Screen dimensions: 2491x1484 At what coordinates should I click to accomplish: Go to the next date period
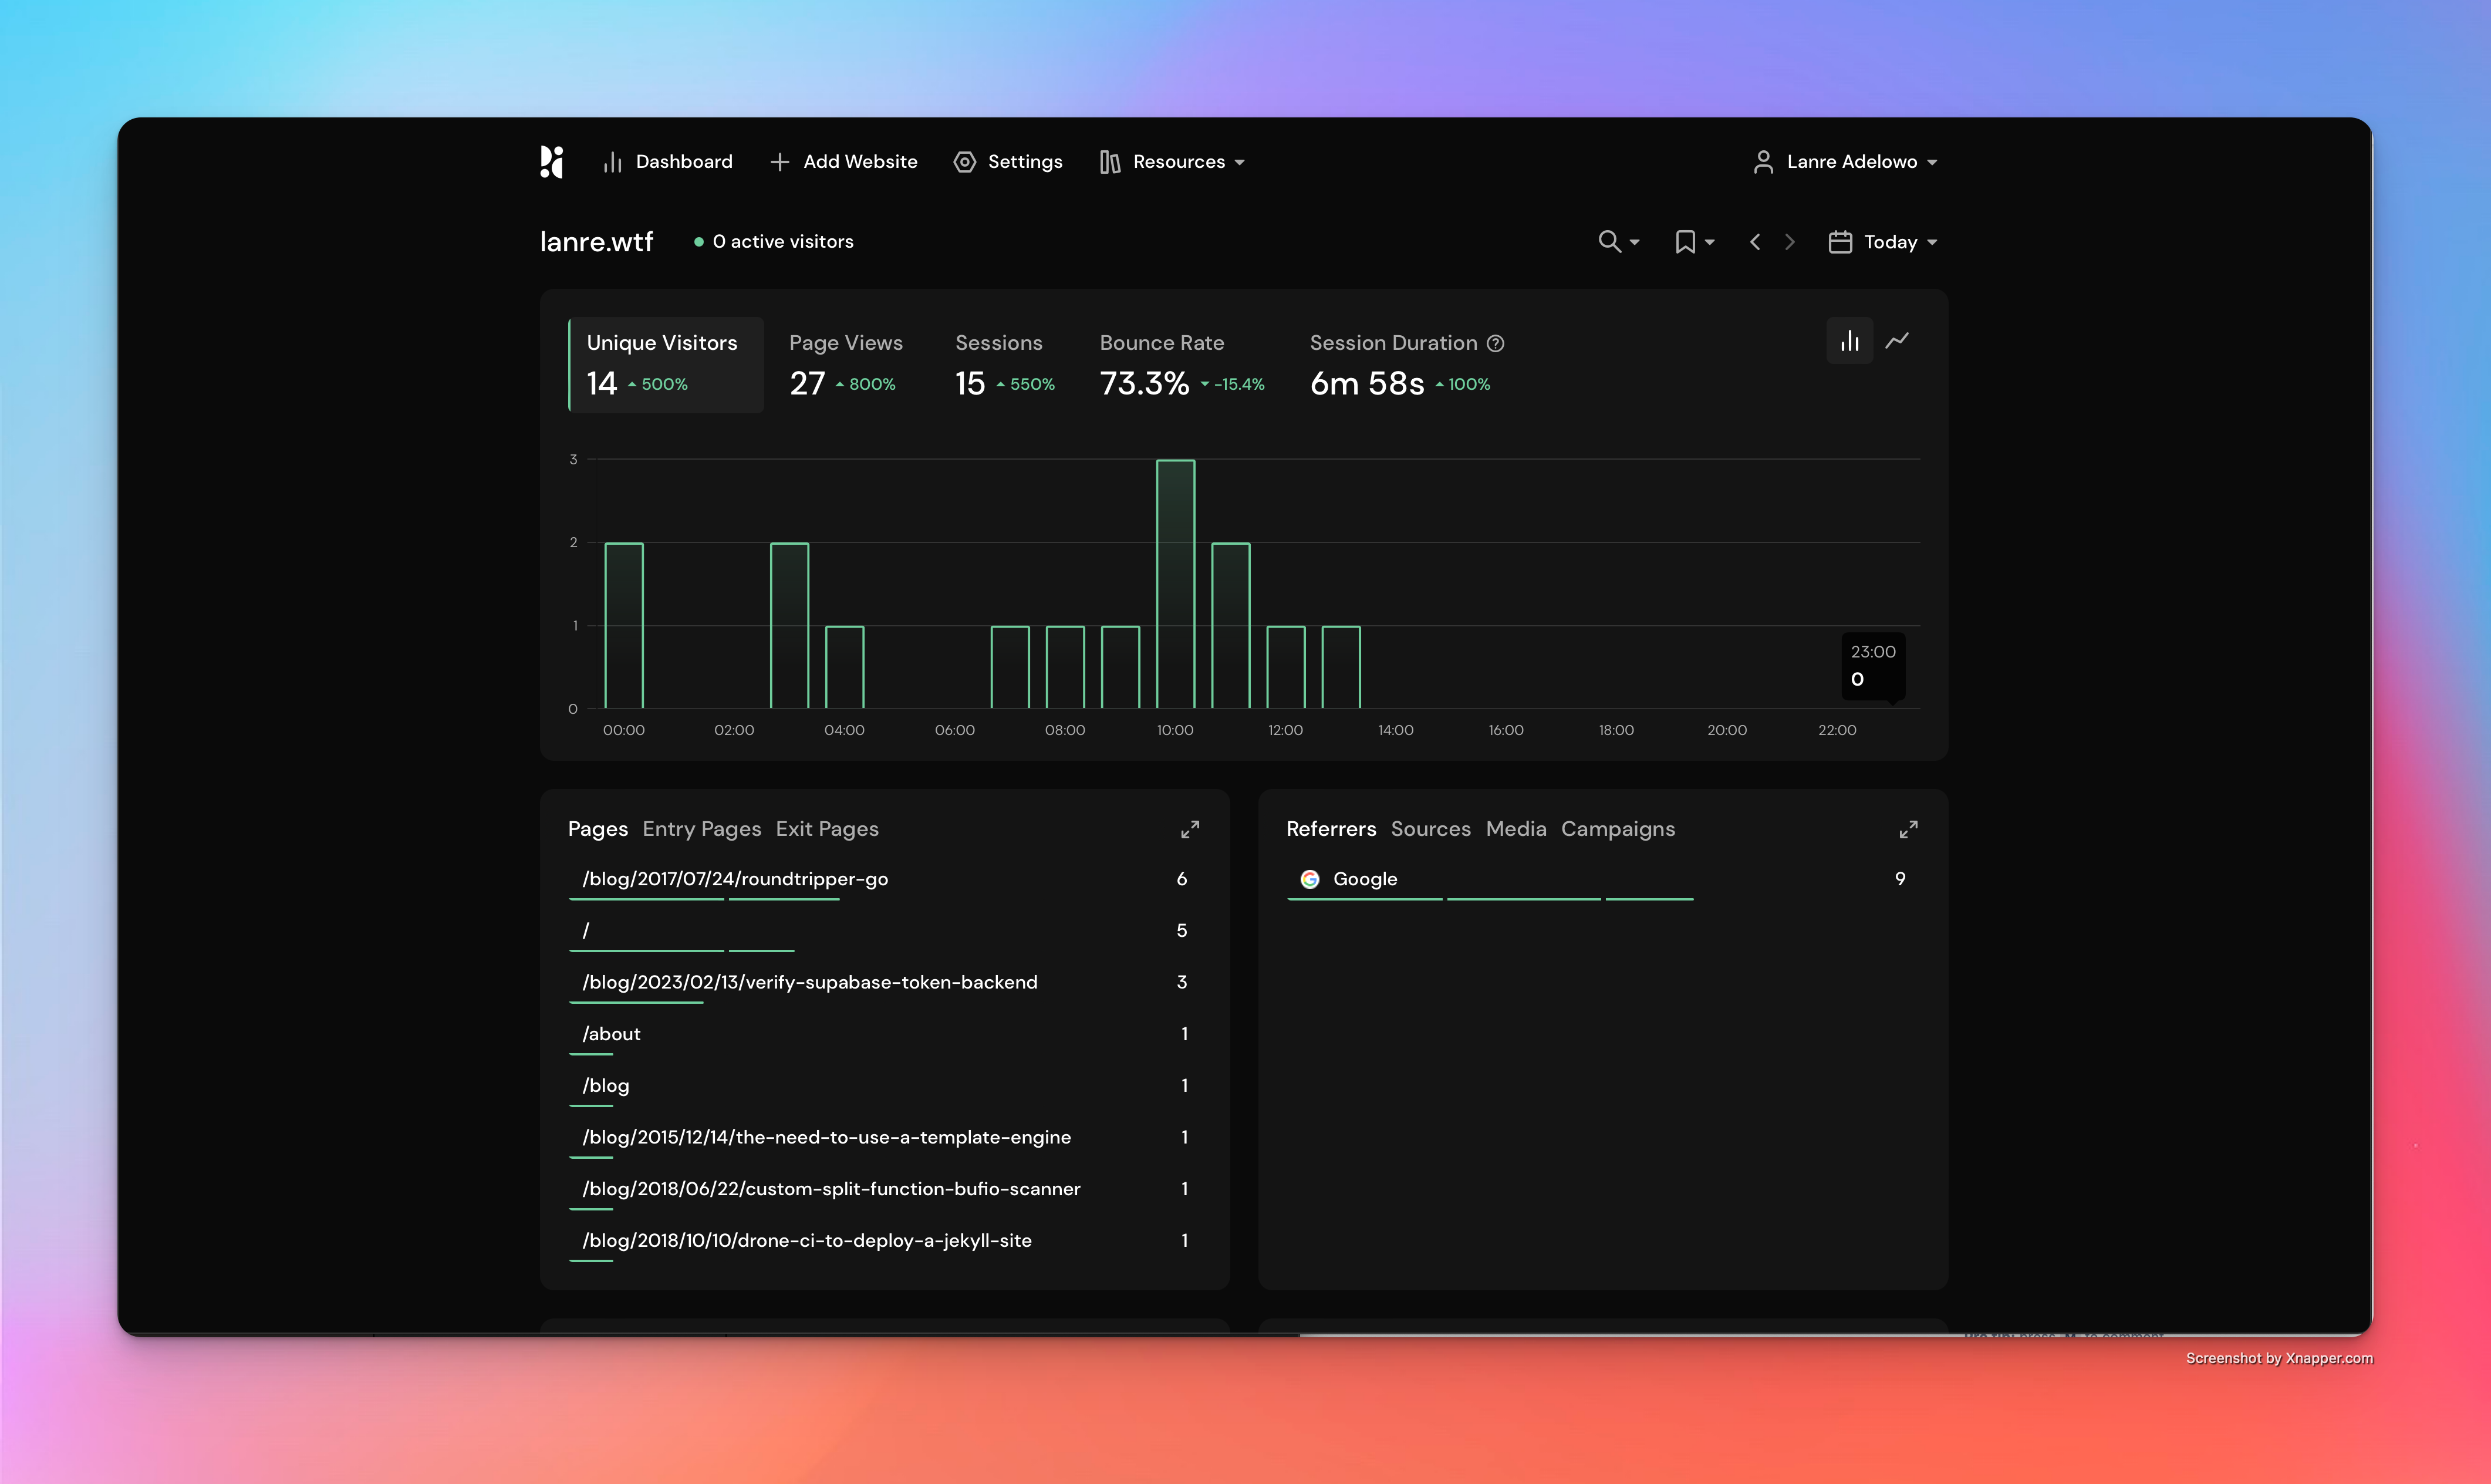pos(1789,242)
